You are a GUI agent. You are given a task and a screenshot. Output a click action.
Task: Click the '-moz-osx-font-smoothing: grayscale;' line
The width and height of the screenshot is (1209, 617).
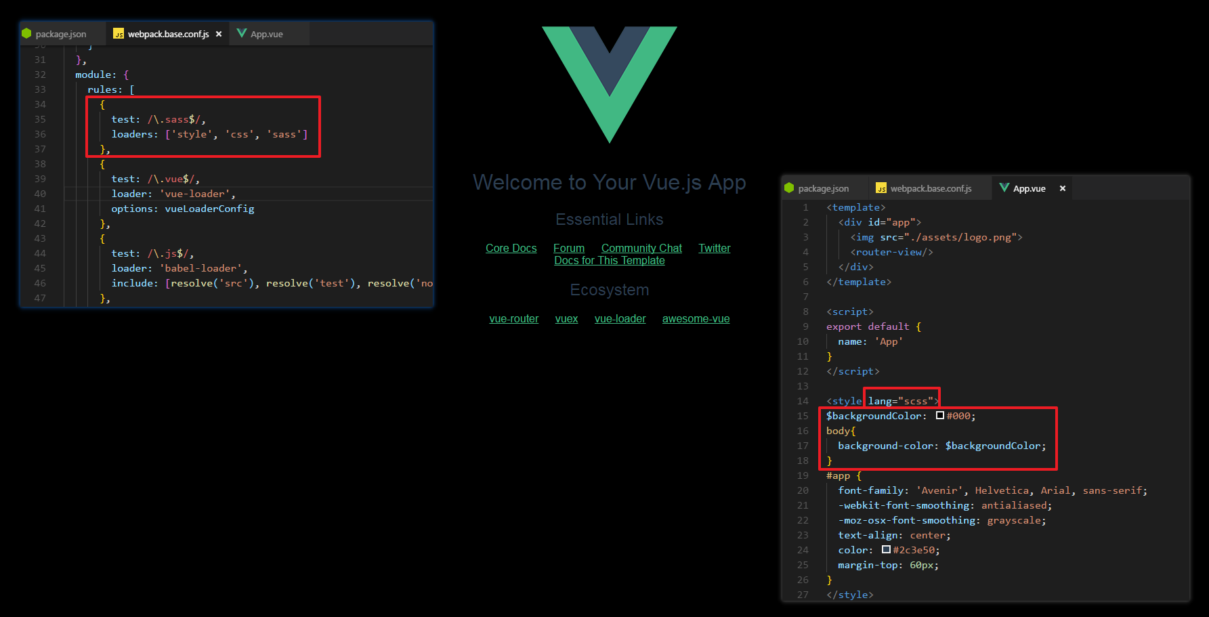(x=942, y=520)
